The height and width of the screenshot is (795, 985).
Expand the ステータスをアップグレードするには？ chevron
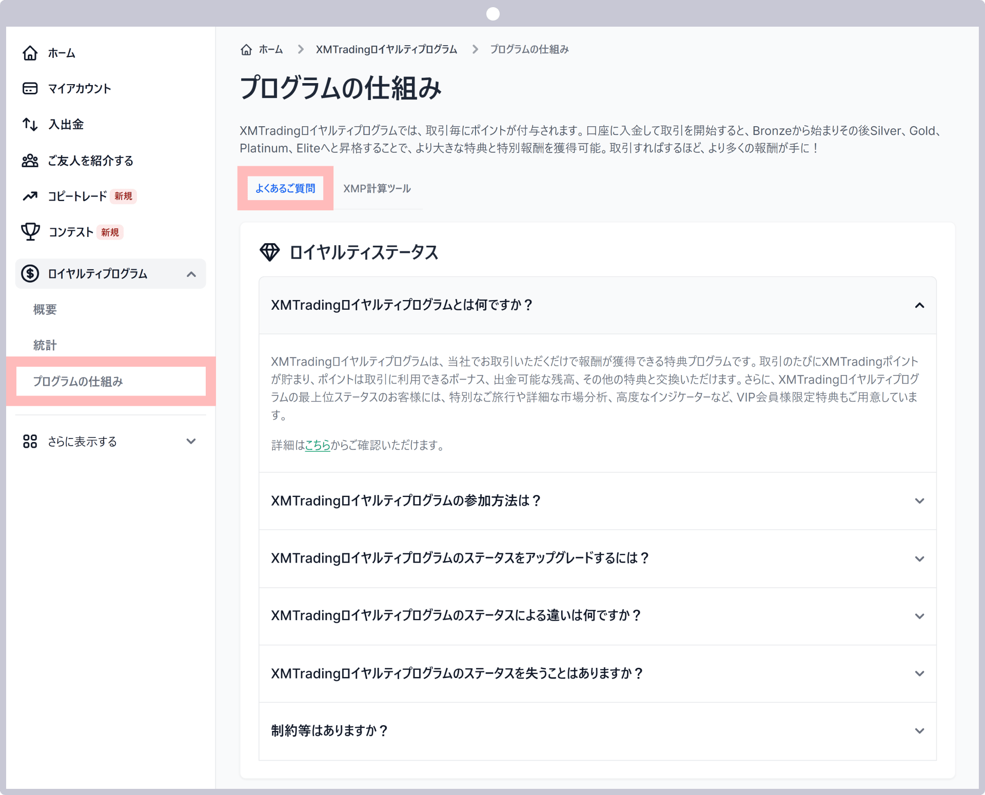[920, 559]
